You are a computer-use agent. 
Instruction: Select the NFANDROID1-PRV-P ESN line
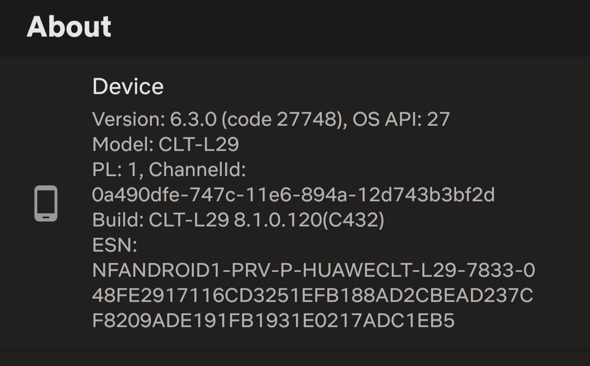click(314, 270)
